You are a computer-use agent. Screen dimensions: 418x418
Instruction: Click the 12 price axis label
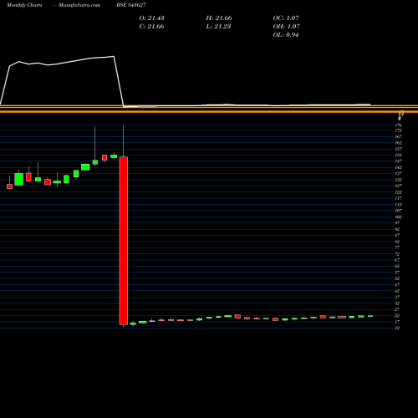click(x=397, y=328)
